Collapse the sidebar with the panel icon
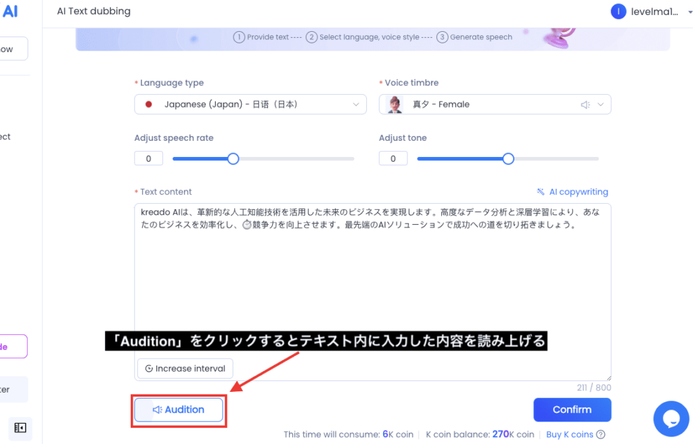 click(x=20, y=428)
